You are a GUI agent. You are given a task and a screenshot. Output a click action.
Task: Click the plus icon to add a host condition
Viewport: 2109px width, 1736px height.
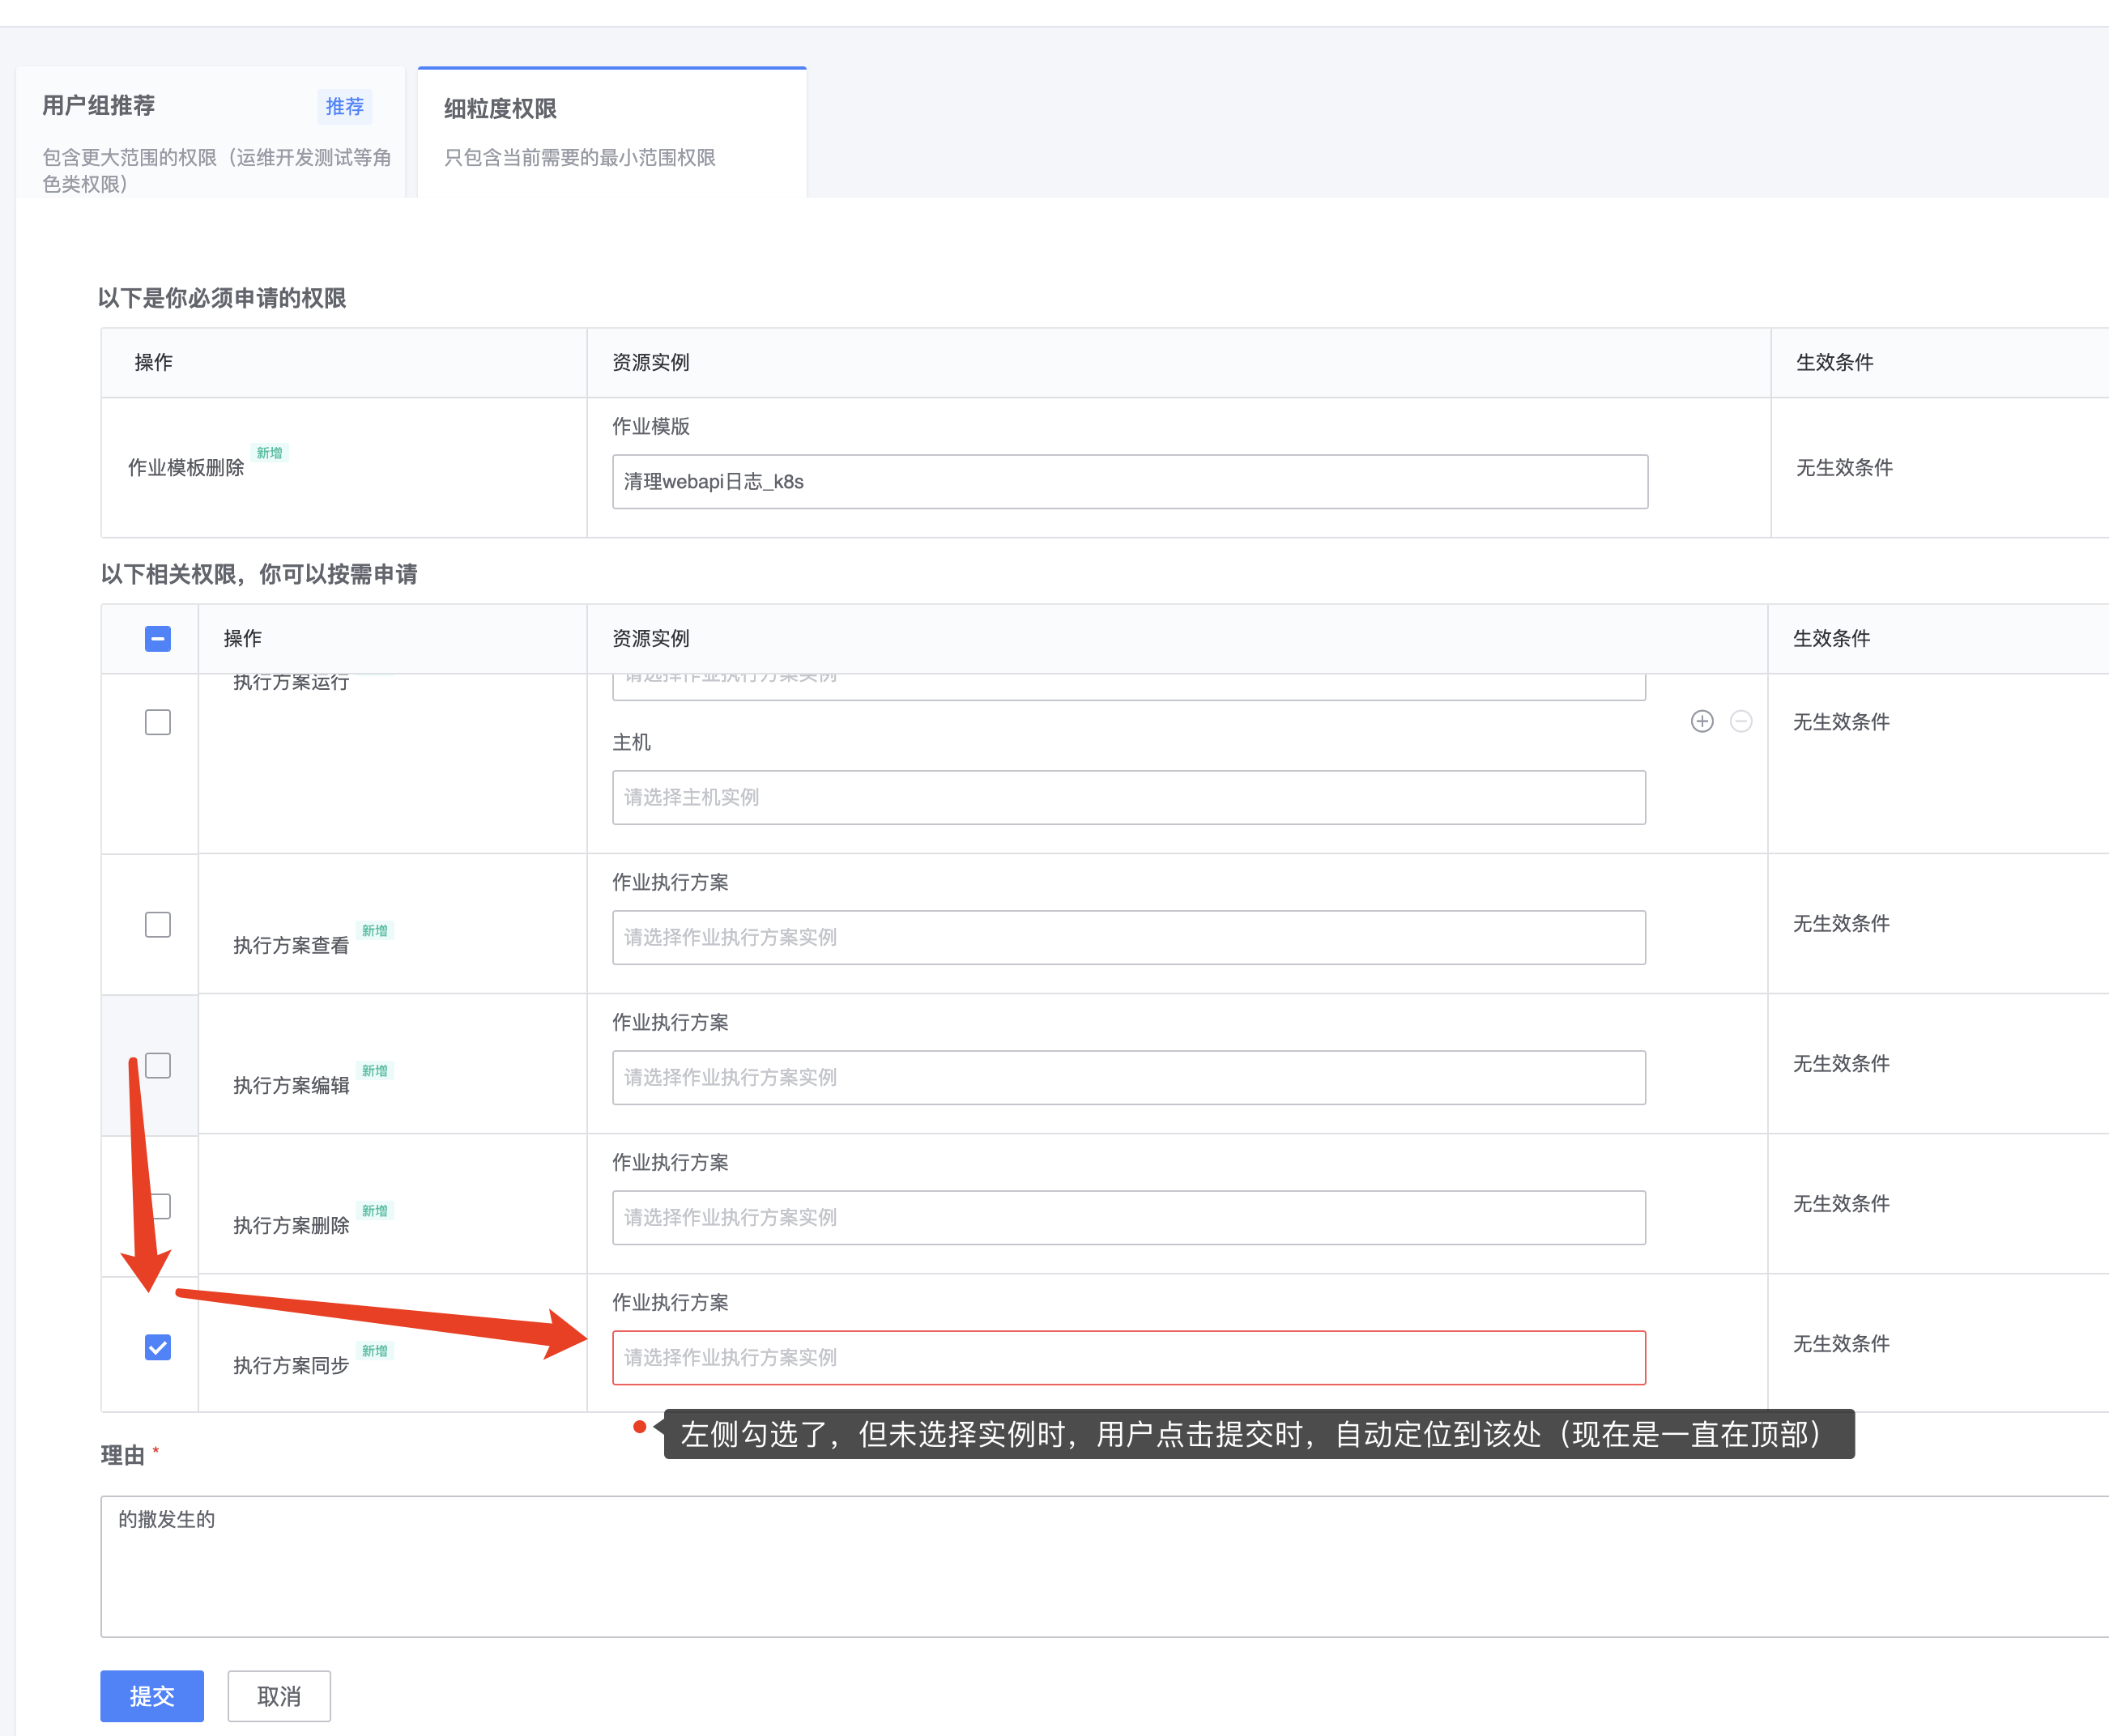1703,722
